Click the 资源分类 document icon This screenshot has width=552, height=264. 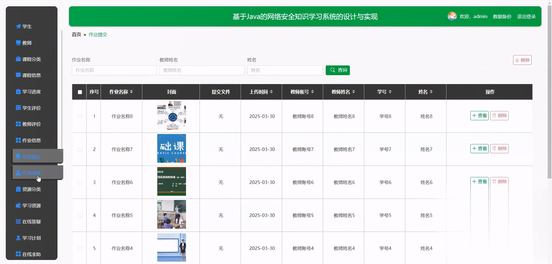click(x=18, y=189)
